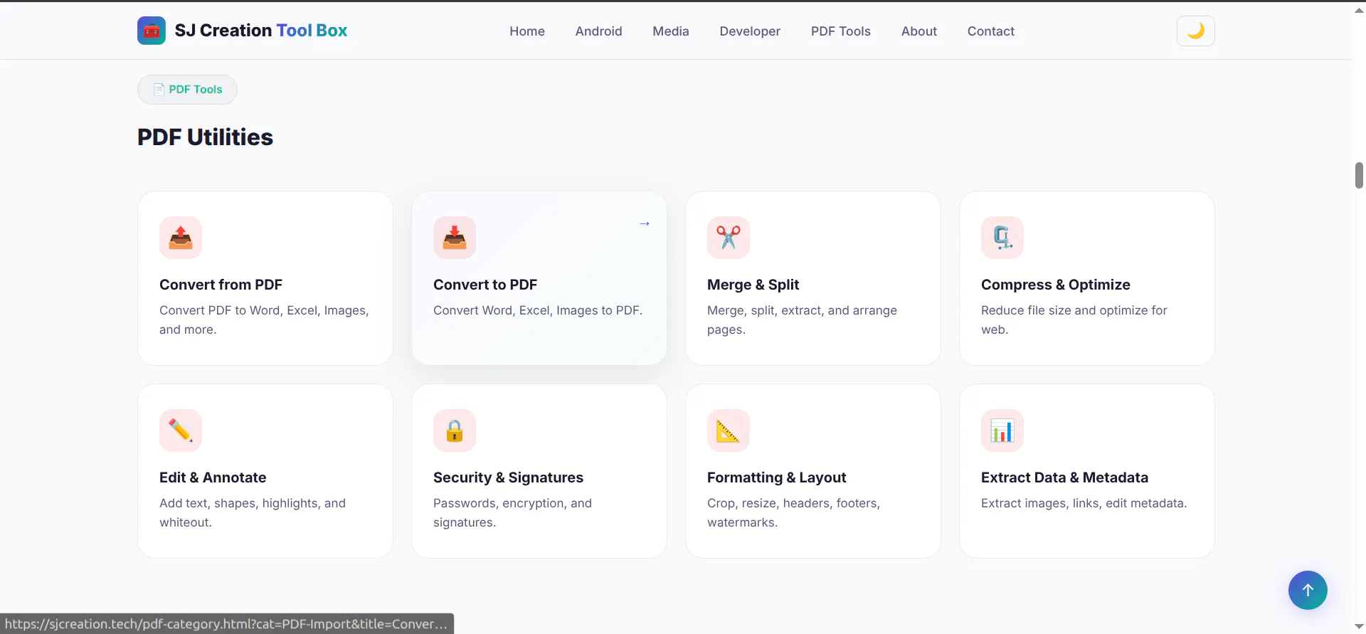Go to the Media section
The width and height of the screenshot is (1366, 634).
pos(670,31)
